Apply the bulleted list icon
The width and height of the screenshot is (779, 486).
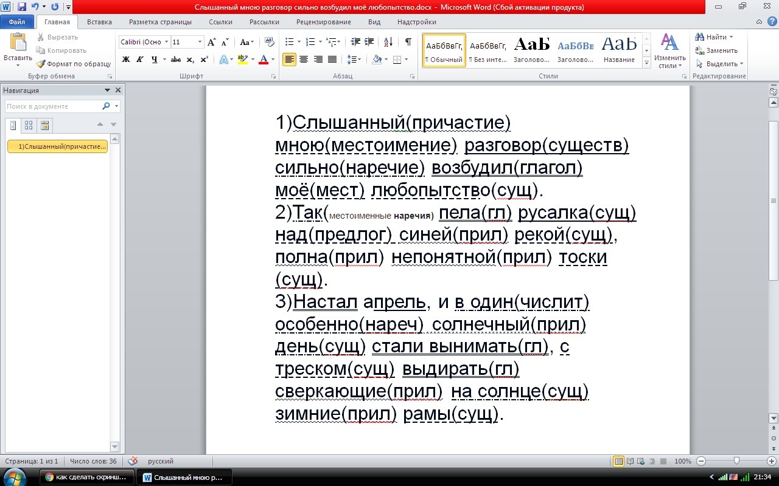click(x=290, y=42)
